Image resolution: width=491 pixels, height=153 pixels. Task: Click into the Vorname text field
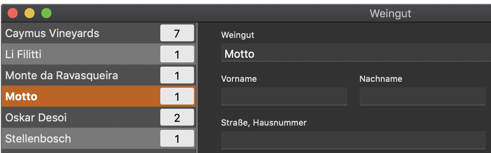click(284, 97)
